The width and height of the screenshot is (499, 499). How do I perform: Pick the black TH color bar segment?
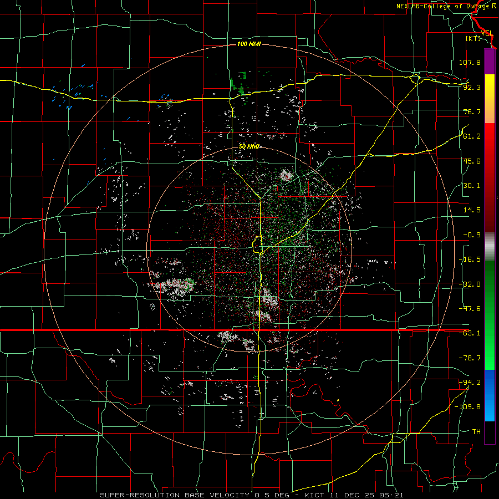(x=490, y=432)
